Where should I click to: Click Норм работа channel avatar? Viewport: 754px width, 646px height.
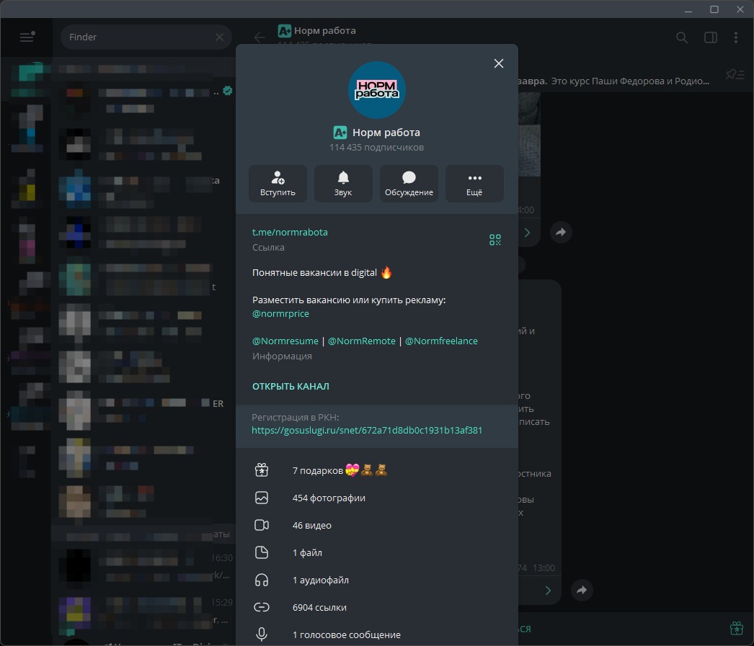tap(376, 90)
